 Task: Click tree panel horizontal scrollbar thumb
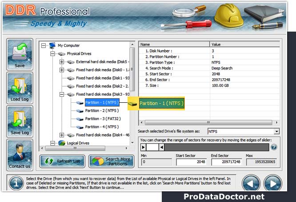[x=75, y=148]
